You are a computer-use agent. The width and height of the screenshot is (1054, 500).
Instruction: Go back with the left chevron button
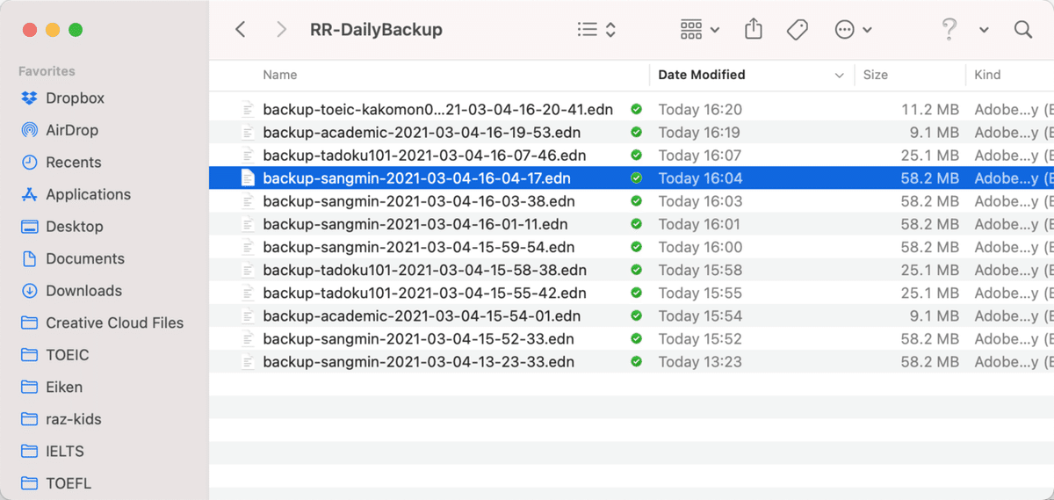point(241,30)
